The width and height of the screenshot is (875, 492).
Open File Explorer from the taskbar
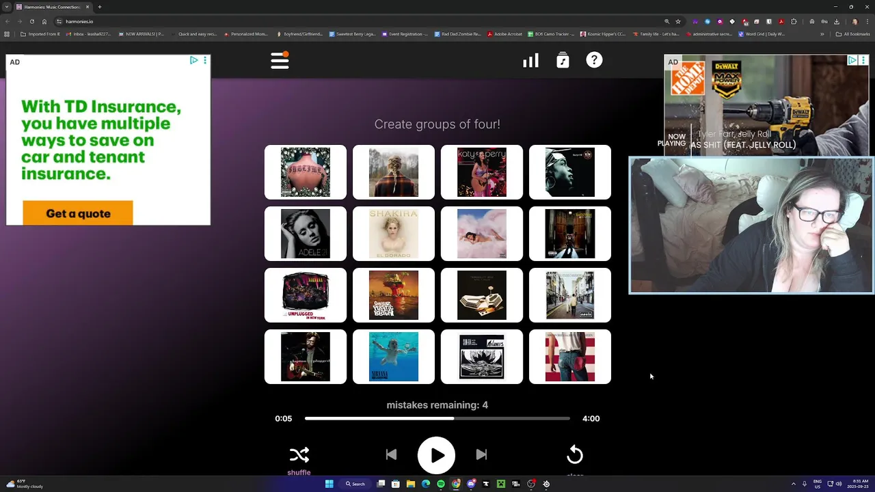coord(411,484)
